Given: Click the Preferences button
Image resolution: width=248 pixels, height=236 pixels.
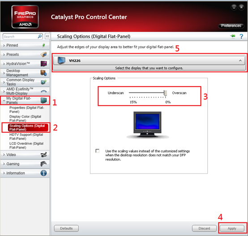Looking at the screenshot, I should pos(231,26).
